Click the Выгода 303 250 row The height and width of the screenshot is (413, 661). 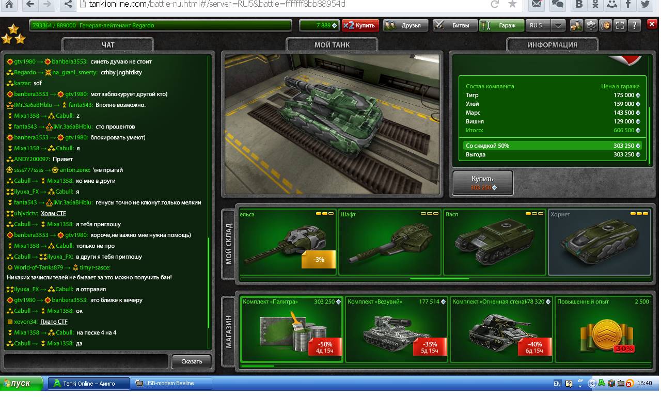pos(553,154)
